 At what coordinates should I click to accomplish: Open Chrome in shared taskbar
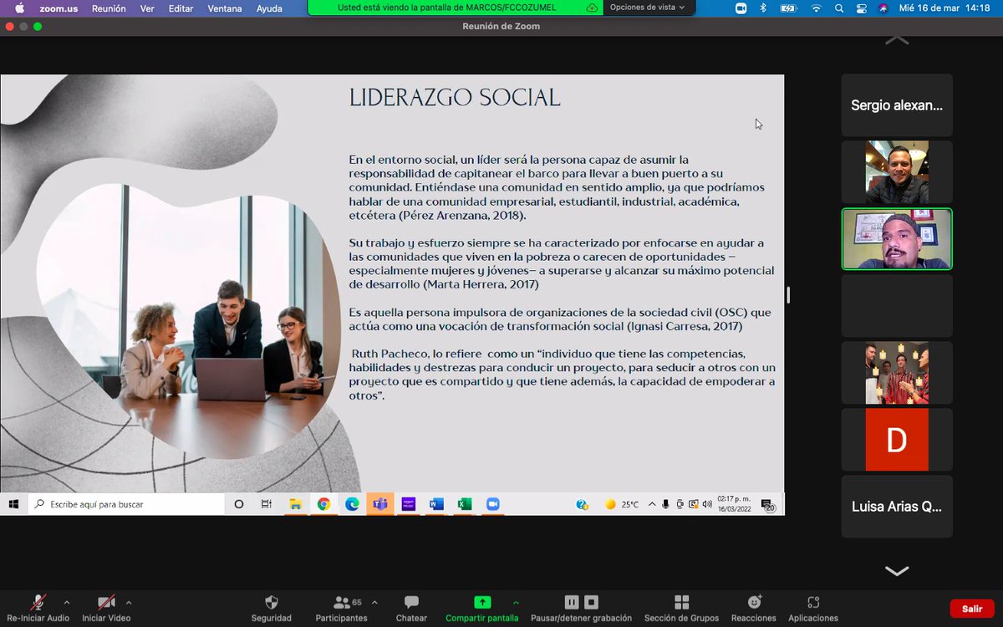[x=323, y=504]
